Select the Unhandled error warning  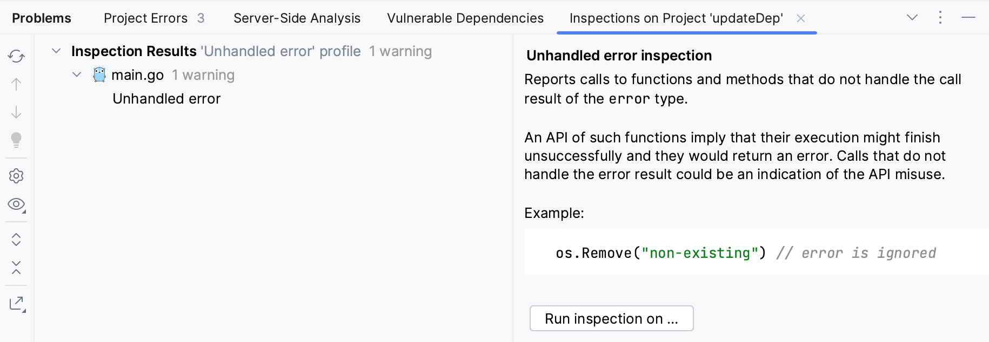click(x=166, y=98)
